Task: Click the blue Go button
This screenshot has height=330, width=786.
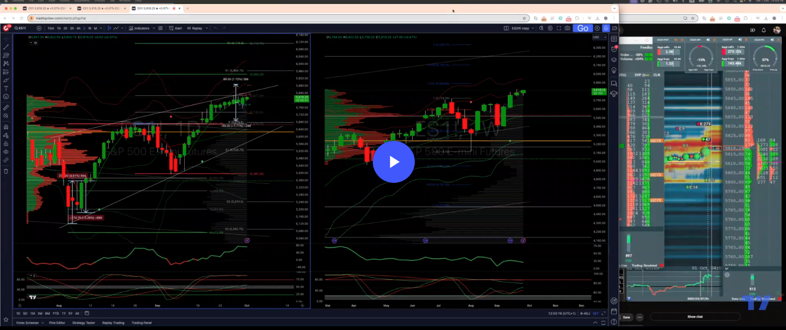Action: click(x=583, y=28)
